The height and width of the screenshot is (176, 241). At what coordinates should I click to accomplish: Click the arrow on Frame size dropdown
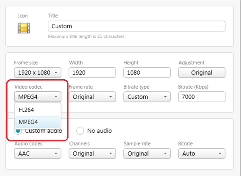tap(56, 73)
